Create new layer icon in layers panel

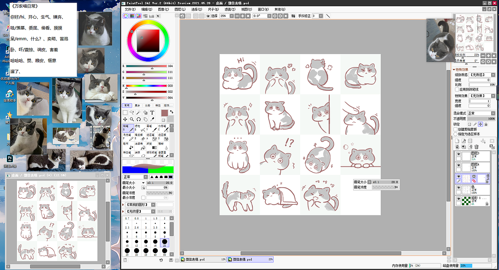[x=457, y=141]
